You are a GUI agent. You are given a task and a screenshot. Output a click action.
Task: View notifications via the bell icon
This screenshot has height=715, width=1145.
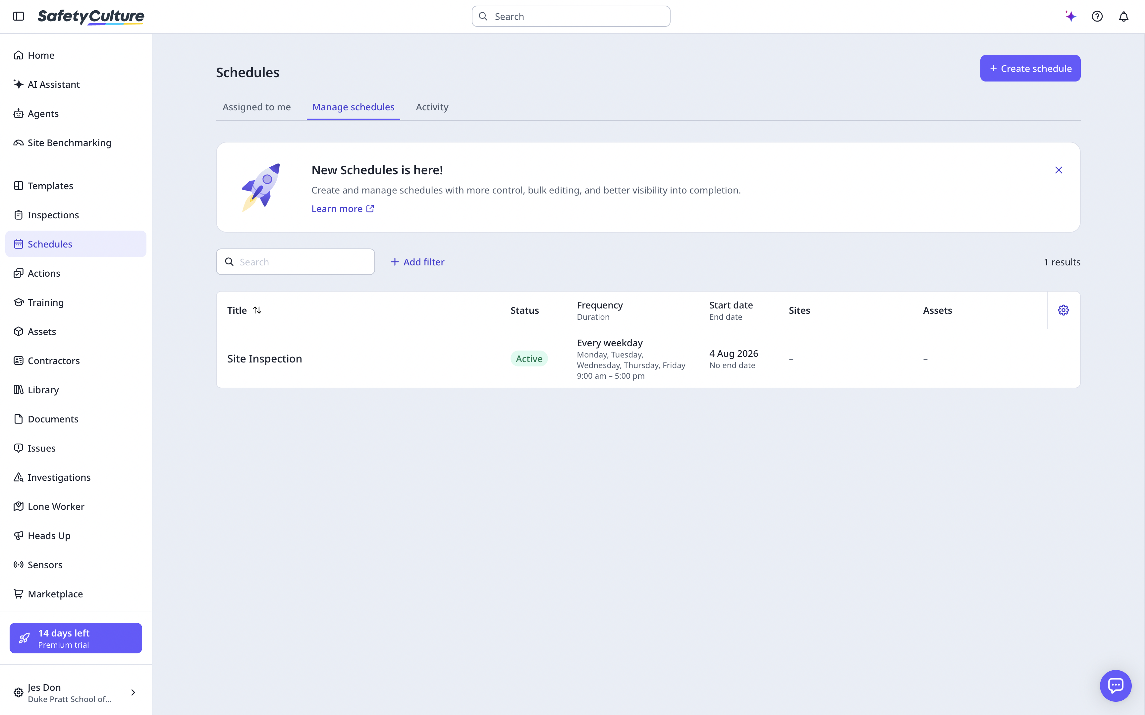pos(1124,17)
